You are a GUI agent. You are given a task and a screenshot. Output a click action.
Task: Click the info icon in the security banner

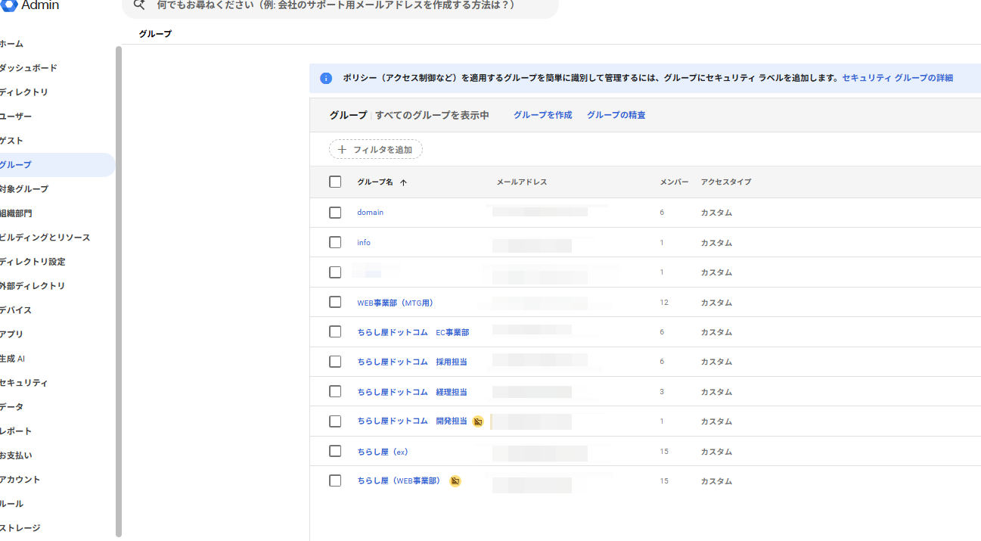pos(326,78)
